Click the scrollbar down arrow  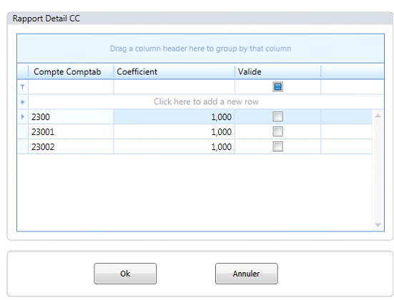(x=378, y=225)
